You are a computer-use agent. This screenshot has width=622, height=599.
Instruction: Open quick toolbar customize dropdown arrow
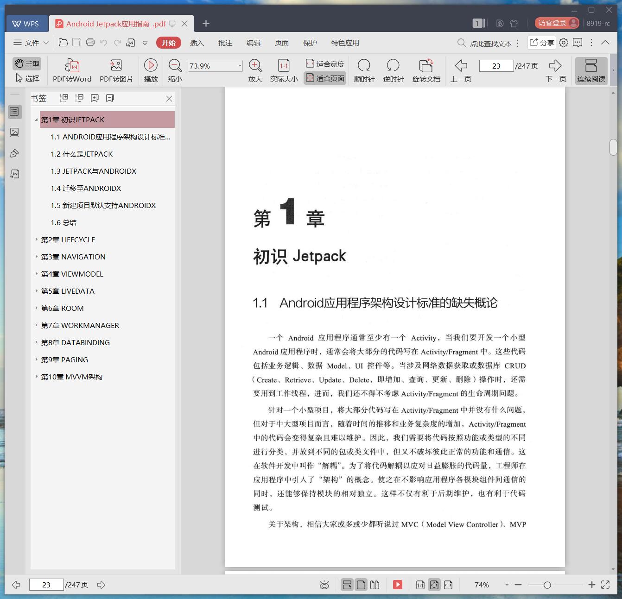tap(145, 43)
